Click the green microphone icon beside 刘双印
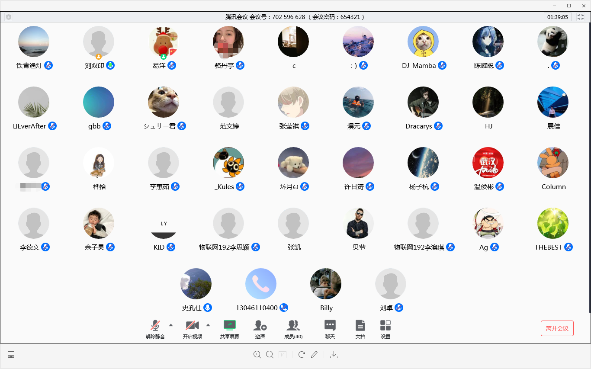Image resolution: width=591 pixels, height=369 pixels. pyautogui.click(x=110, y=65)
